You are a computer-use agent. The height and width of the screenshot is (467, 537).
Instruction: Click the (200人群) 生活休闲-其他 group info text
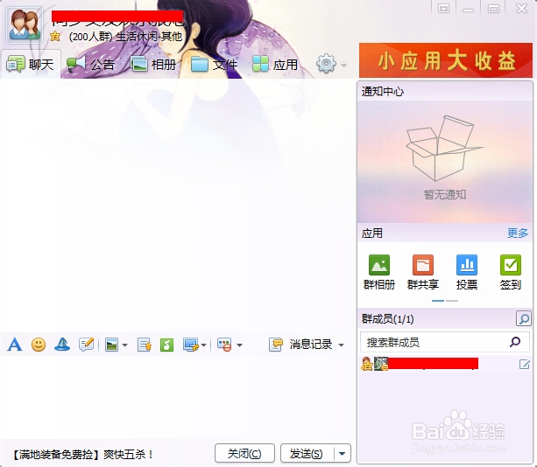(x=125, y=37)
